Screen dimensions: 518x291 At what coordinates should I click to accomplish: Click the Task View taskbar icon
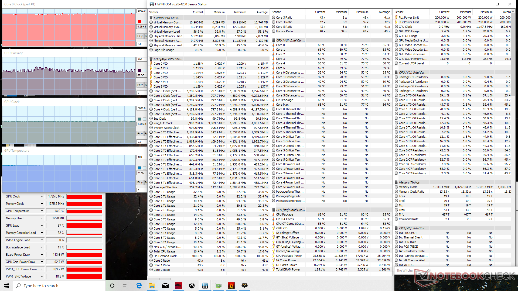point(125,286)
